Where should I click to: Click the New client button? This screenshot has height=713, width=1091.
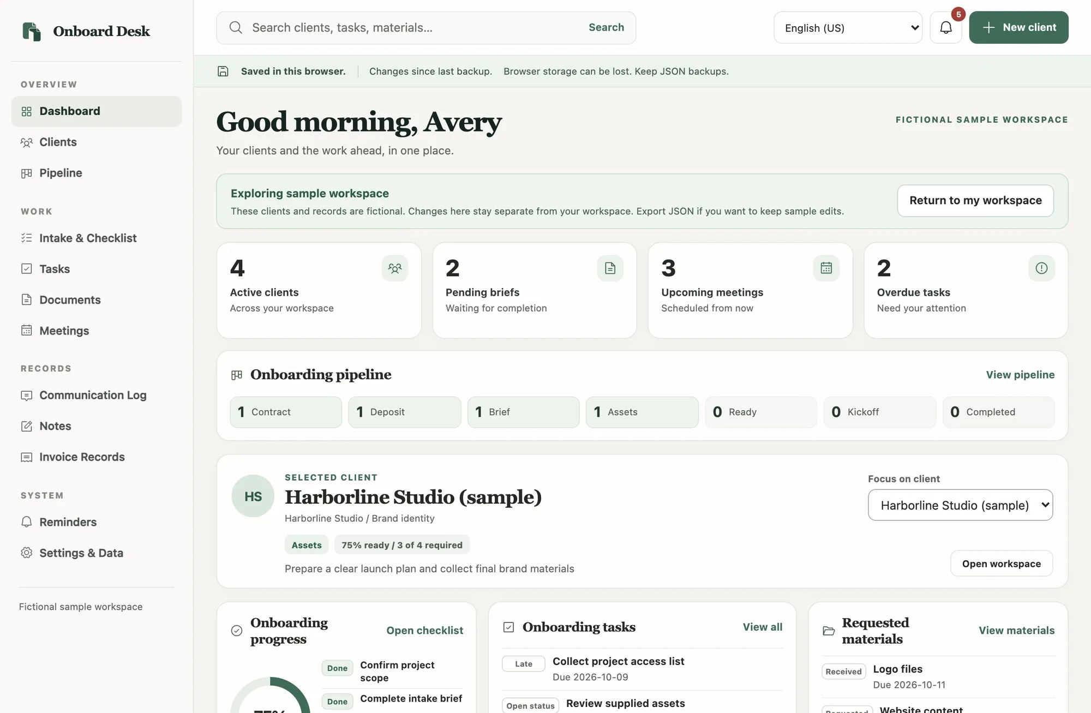[1018, 27]
